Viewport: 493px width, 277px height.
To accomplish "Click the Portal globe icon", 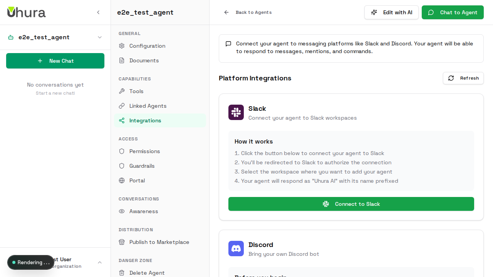I will click(121, 180).
